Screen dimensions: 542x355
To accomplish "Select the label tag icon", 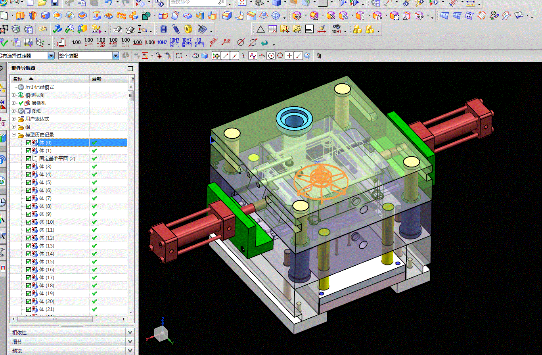I will click(42, 29).
